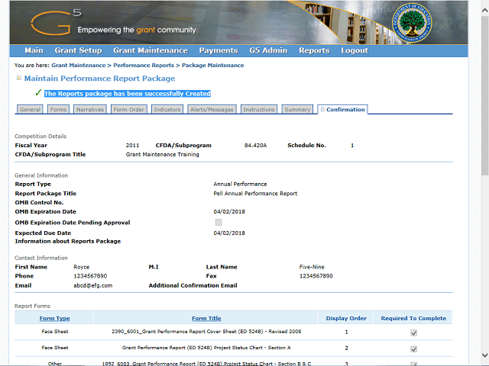Open the Payments menu
This screenshot has width=489, height=366.
[x=219, y=50]
